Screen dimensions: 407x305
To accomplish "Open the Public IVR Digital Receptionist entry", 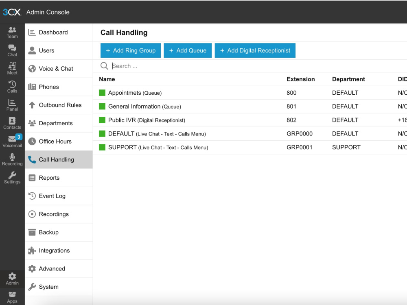I will tap(147, 120).
